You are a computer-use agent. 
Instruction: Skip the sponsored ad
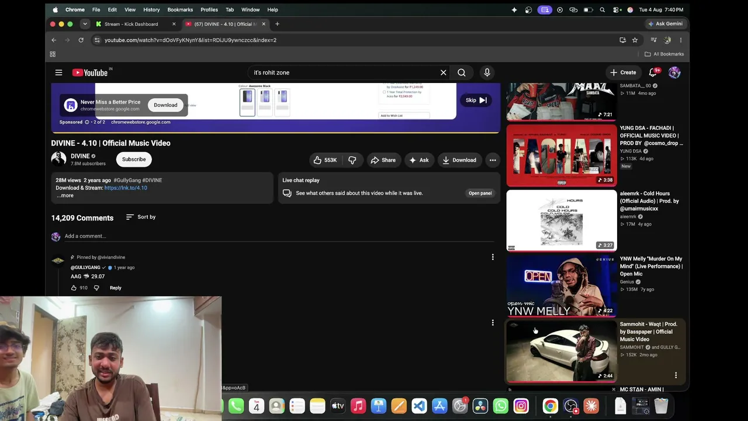[476, 101]
